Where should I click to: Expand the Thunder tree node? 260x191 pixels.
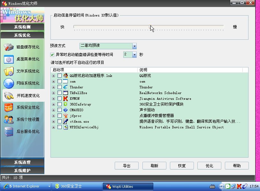pos(53,87)
